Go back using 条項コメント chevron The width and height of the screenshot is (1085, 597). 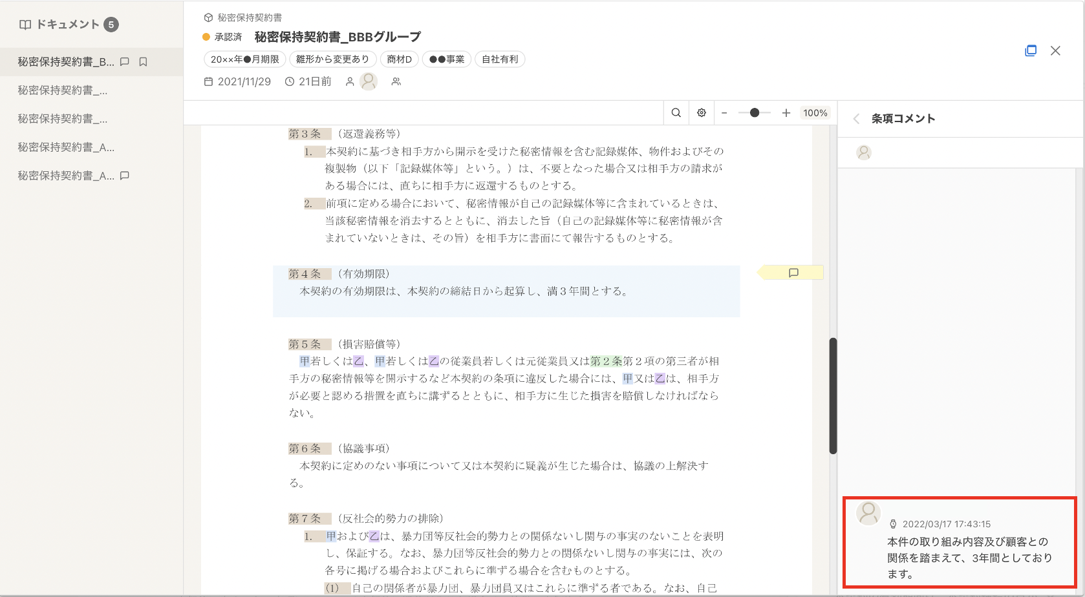(856, 119)
